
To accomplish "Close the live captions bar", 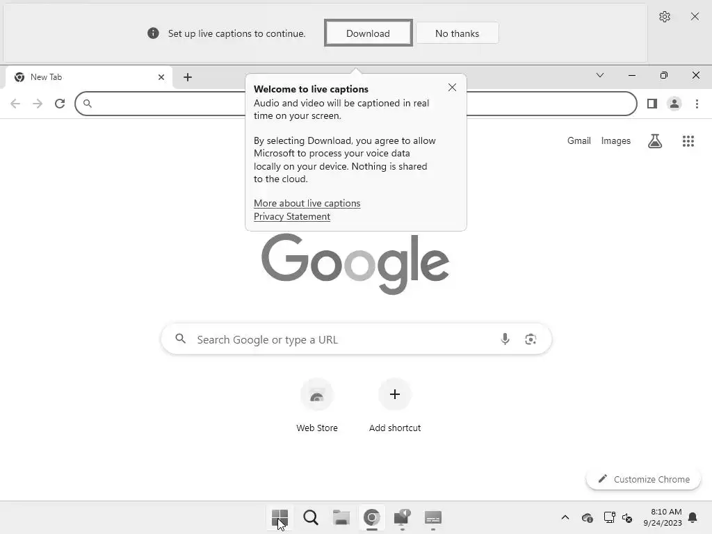I will 695,17.
